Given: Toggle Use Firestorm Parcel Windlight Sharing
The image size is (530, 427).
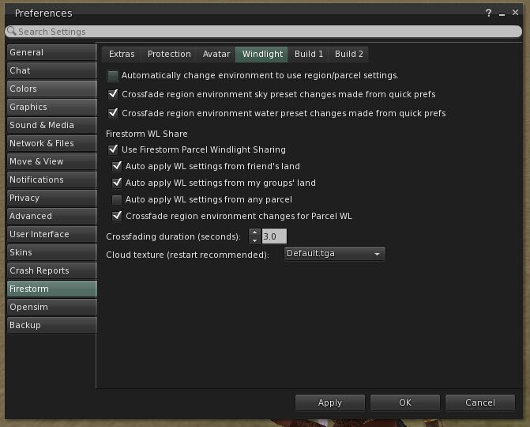Looking at the screenshot, I should pyautogui.click(x=113, y=149).
